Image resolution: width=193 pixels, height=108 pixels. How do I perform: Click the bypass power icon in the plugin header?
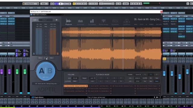[x=31, y=15]
